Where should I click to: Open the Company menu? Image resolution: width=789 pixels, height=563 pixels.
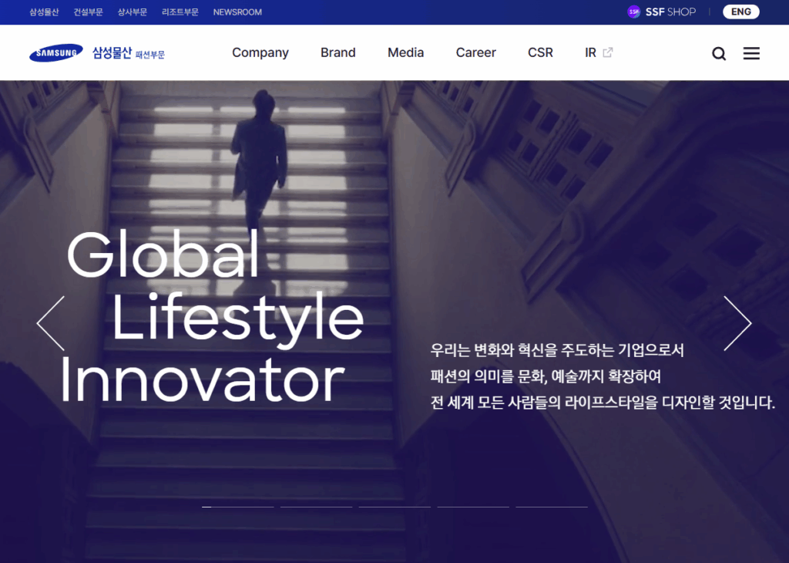coord(260,52)
